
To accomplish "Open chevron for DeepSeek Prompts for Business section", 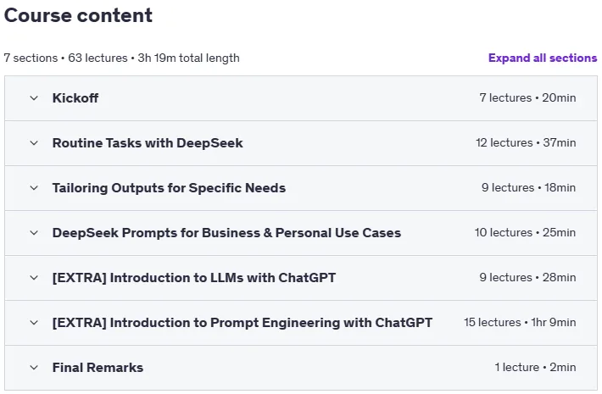I will [34, 233].
